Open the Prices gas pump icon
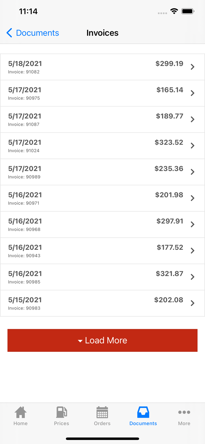205x444 pixels. [62, 412]
